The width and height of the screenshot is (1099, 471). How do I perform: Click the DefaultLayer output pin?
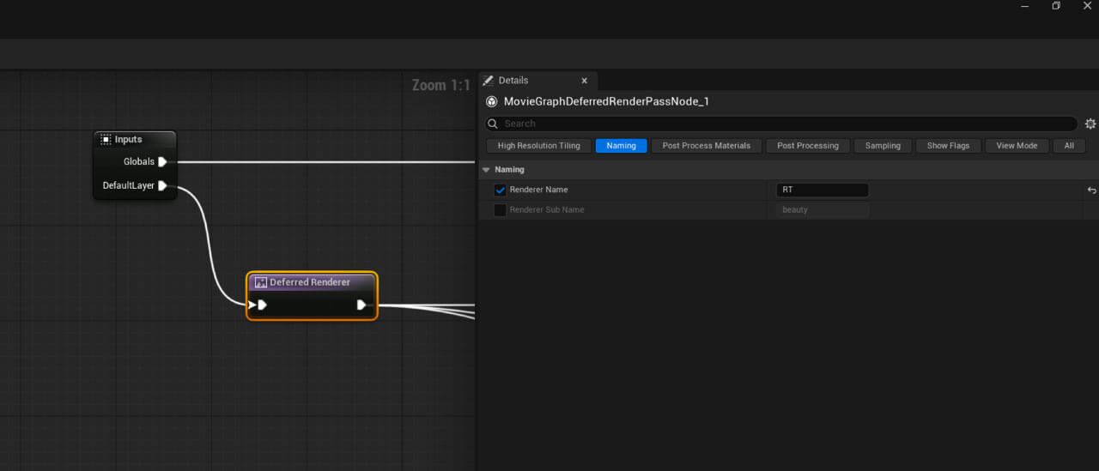[x=162, y=185]
